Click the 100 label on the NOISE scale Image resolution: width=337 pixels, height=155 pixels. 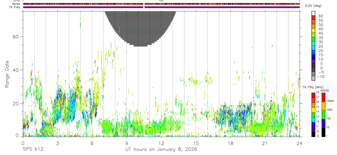tap(328, 118)
